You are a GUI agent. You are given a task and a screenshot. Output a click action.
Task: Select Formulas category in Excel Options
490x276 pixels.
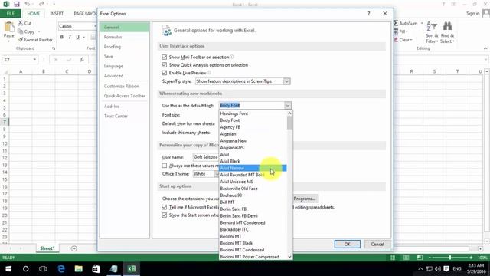125,37
